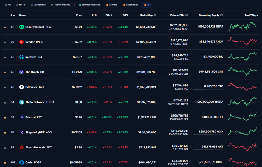Click SingularityNET circulating supply progress bar

[208, 135]
